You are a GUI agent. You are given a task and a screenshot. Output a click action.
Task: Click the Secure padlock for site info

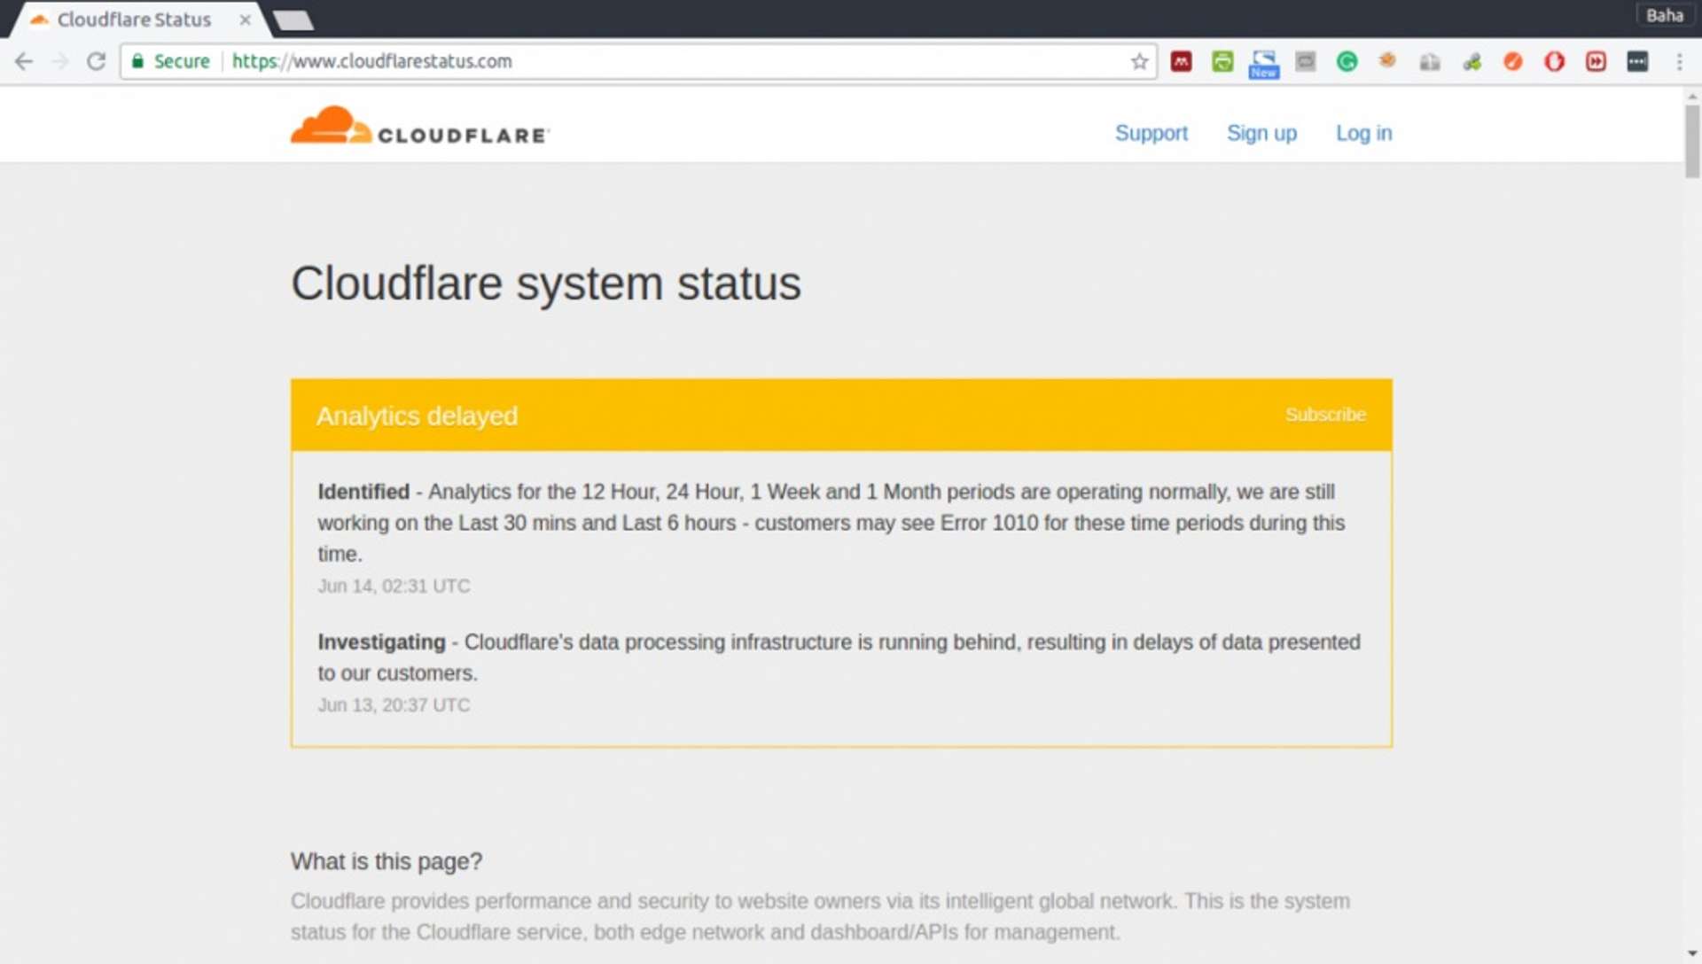click(139, 61)
